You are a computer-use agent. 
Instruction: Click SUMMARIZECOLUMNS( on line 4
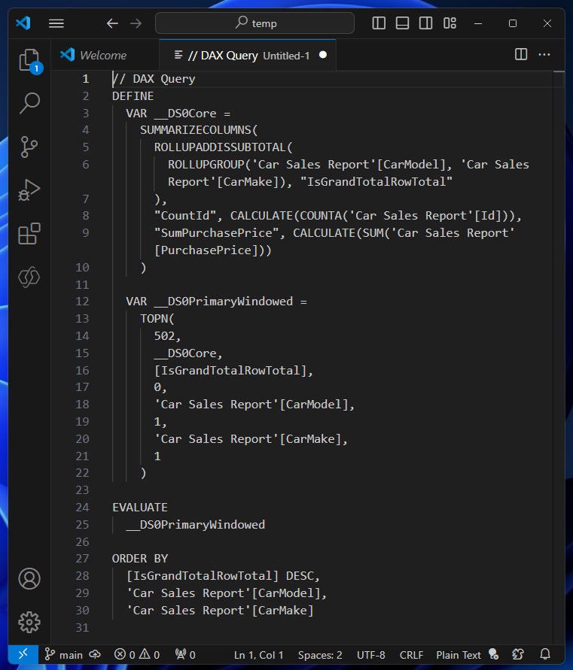199,130
